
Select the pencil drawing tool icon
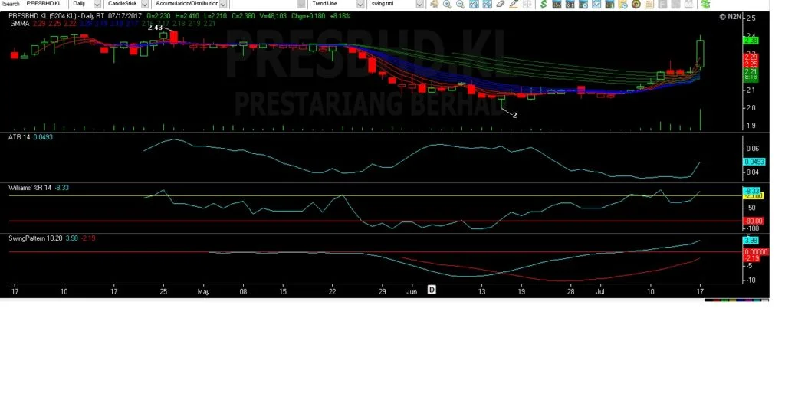click(x=514, y=4)
